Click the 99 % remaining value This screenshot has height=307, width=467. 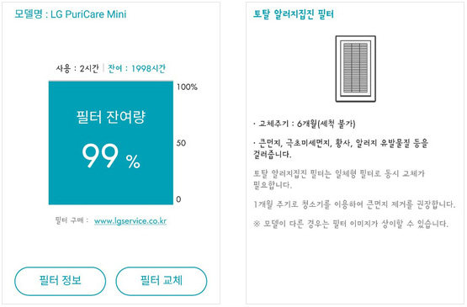111,156
